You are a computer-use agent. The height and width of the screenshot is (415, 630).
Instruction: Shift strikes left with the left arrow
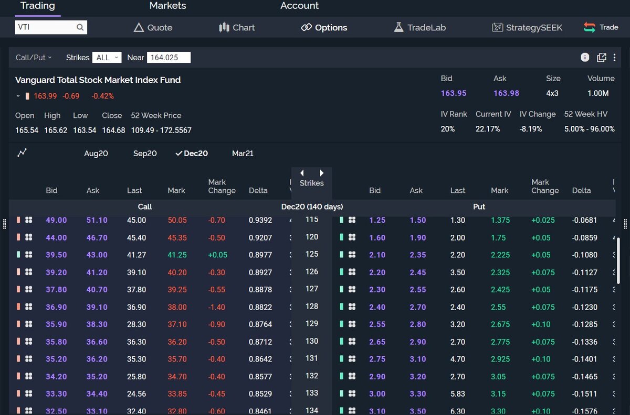pyautogui.click(x=302, y=173)
